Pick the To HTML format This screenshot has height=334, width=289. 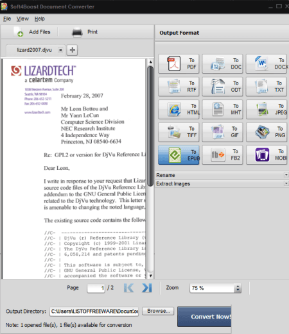pyautogui.click(x=179, y=110)
